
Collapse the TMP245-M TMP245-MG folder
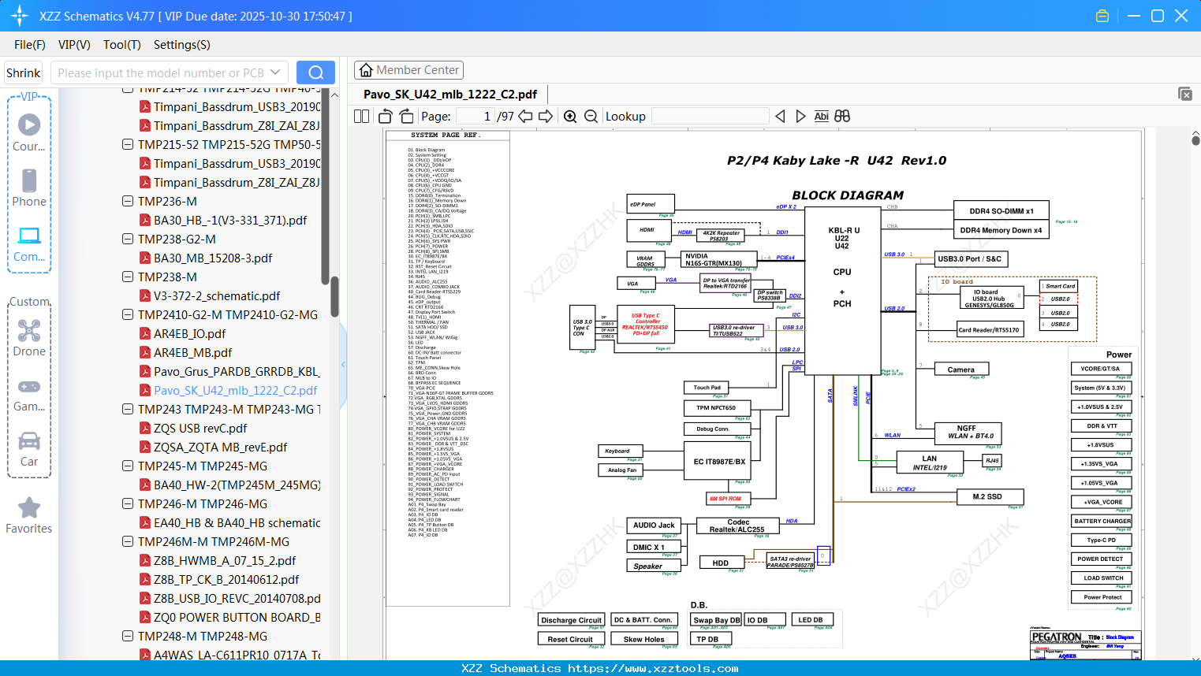pos(128,466)
